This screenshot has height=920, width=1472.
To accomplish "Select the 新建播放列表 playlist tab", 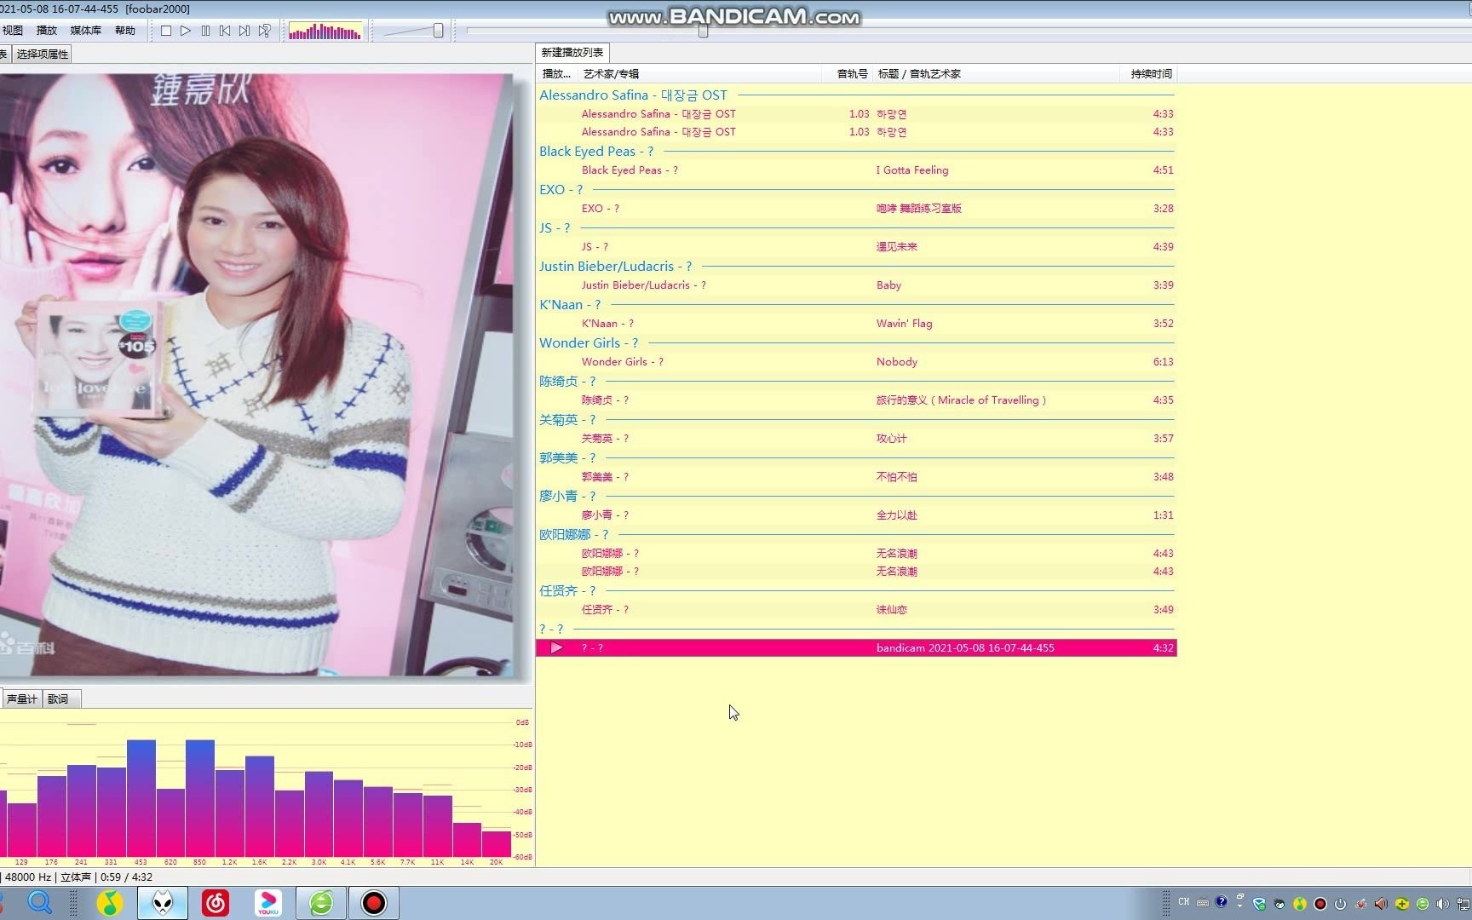I will pos(572,53).
